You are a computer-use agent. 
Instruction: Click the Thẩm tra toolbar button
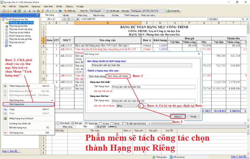pos(70,11)
